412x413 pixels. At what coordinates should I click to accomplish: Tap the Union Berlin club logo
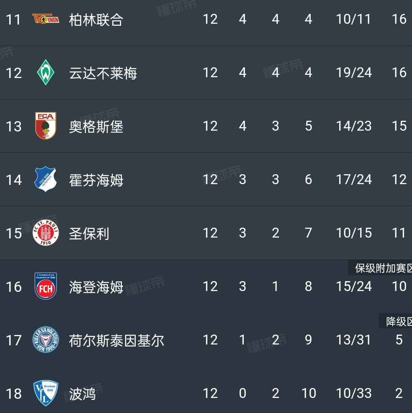tap(46, 19)
